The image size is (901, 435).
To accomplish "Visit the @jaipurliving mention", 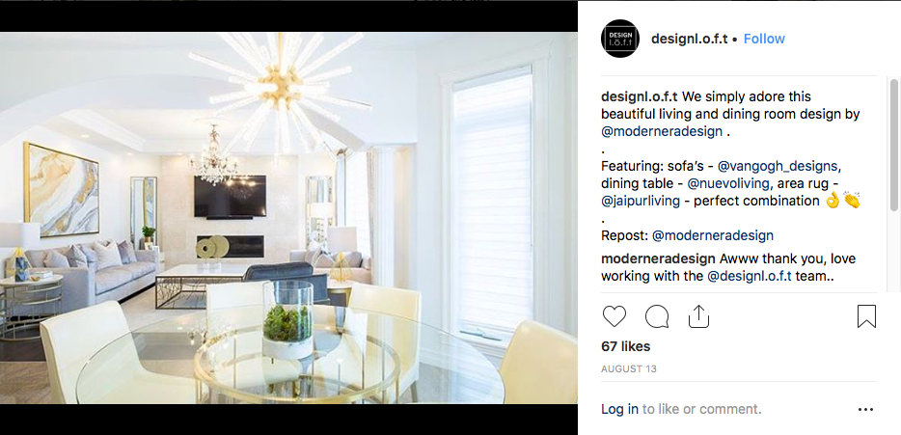I will (641, 202).
